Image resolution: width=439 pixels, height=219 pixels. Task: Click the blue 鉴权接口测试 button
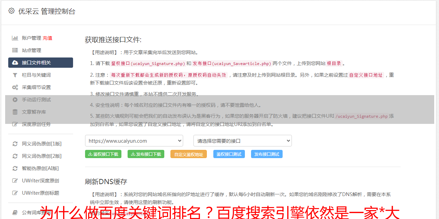[229, 154]
